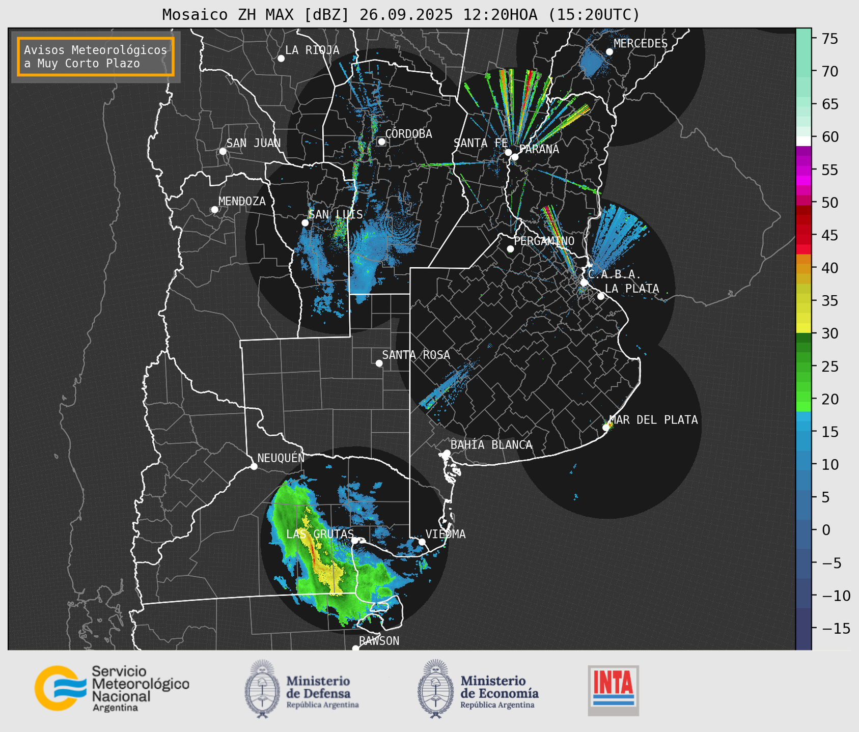Click the Bahía Blanca city marker dot
The width and height of the screenshot is (859, 732).
coord(447,453)
